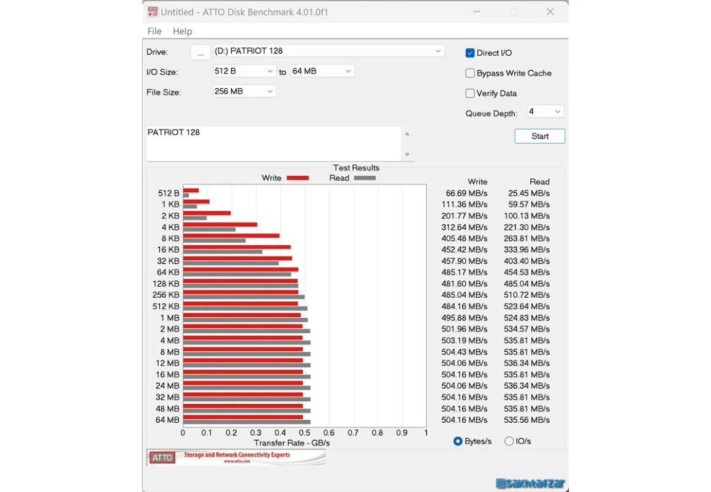This screenshot has width=711, height=492.
Task: Click the 312.64 MB/s write value
Action: coord(465,227)
